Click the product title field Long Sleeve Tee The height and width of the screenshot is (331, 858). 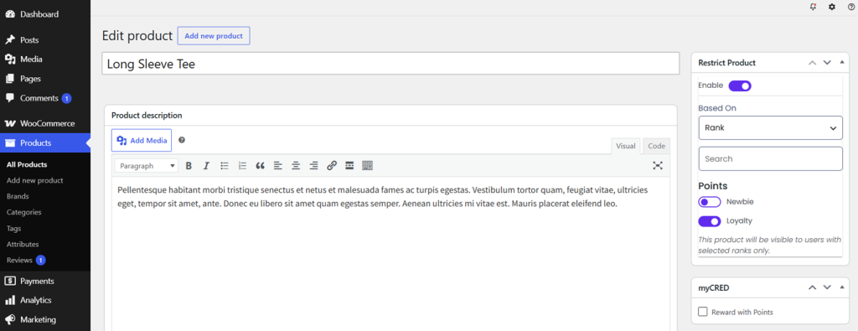(x=390, y=64)
